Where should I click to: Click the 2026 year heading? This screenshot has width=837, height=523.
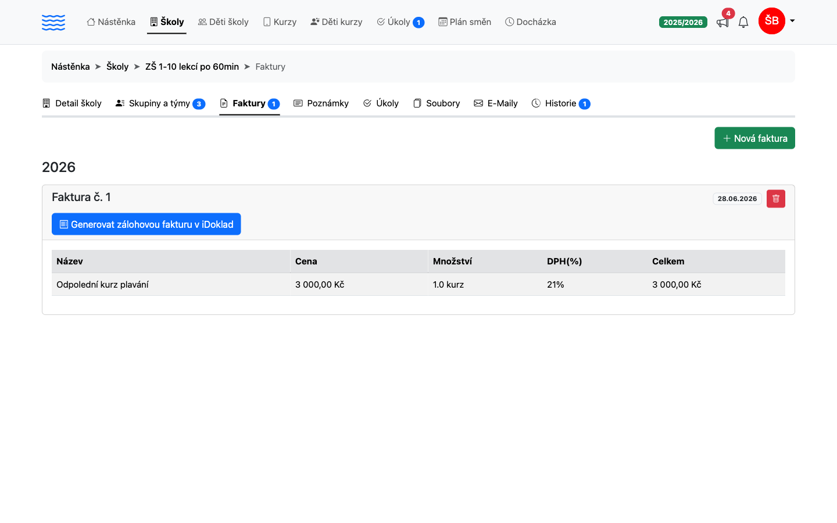[x=59, y=167]
